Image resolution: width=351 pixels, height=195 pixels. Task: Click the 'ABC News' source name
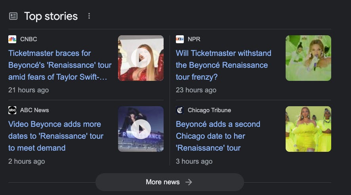pos(34,110)
